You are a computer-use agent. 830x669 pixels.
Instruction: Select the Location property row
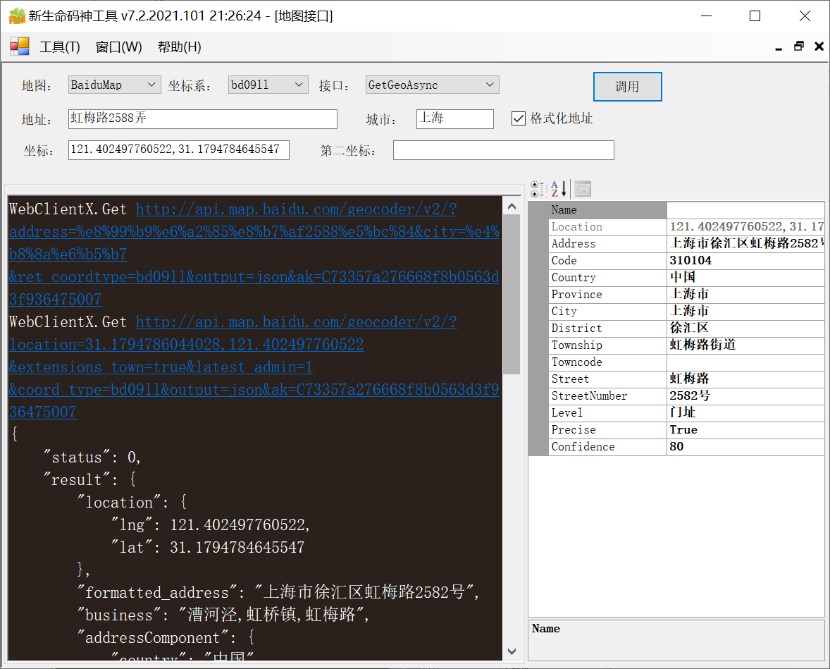tap(686, 227)
